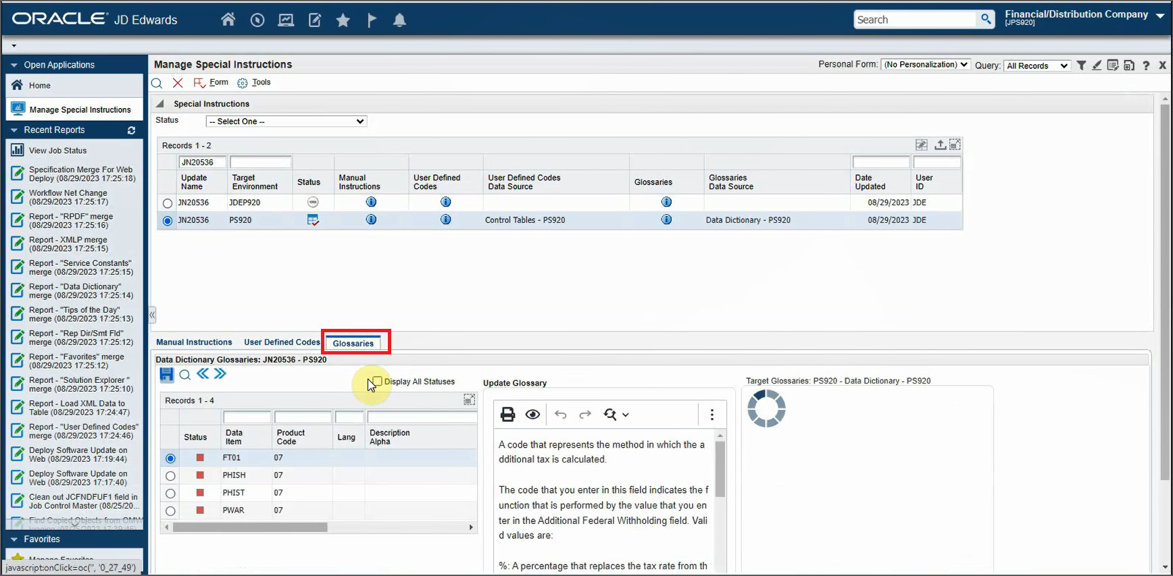This screenshot has width=1173, height=576.
Task: Click the Search magnifier button
Action: coord(987,20)
